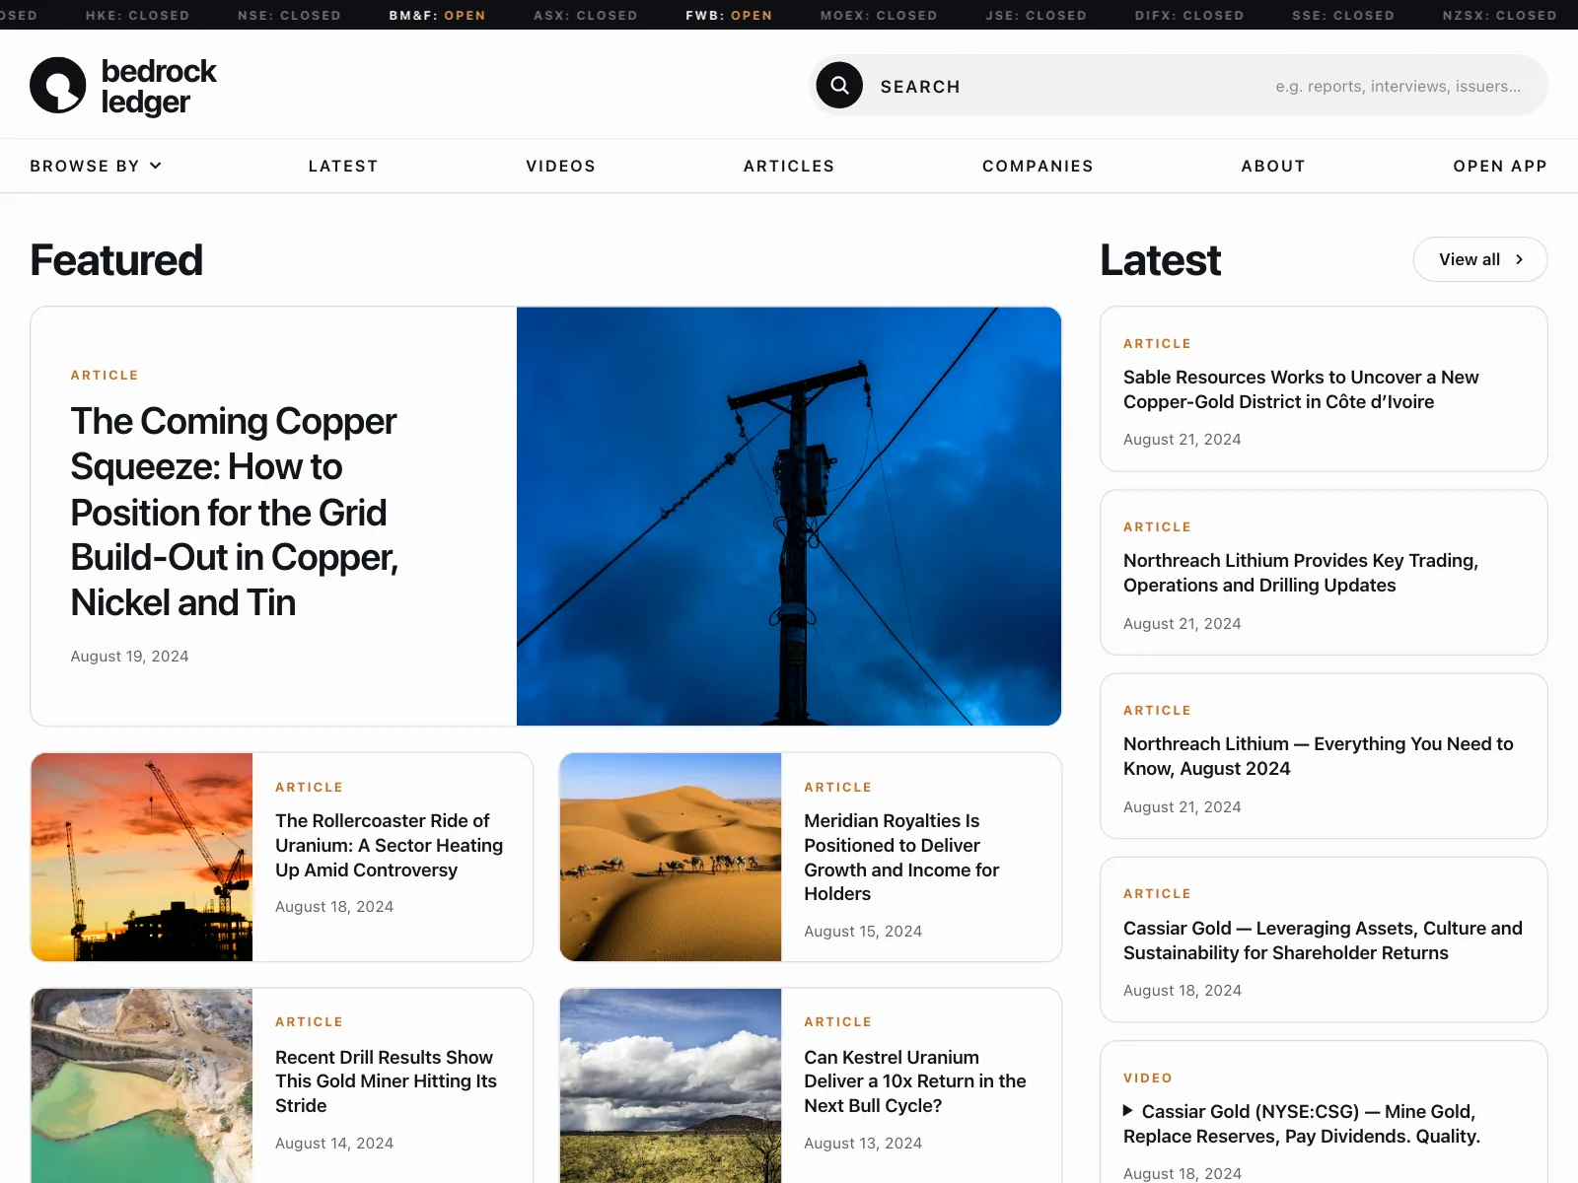Click DIFX: CLOSED market status
1578x1183 pixels.
[x=1189, y=15]
